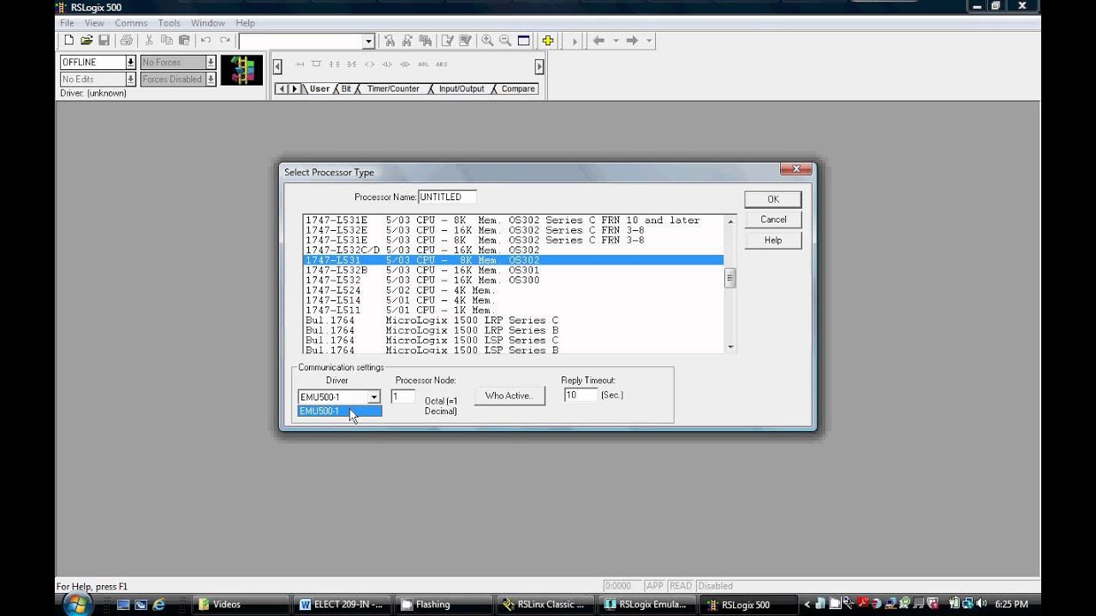Open the OFFLINE mode dropdown
This screenshot has height=616, width=1096.
click(x=130, y=62)
